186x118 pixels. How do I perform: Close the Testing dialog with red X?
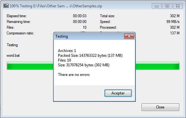(129, 36)
